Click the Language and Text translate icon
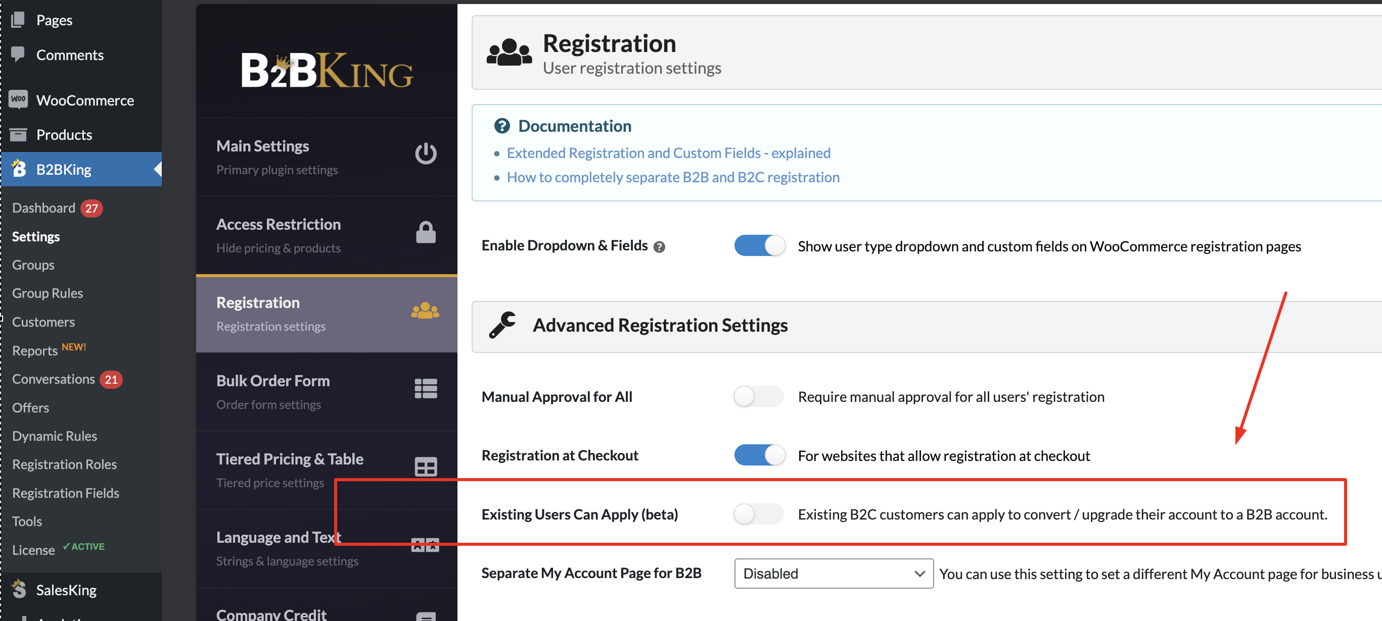The image size is (1382, 621). click(x=425, y=545)
